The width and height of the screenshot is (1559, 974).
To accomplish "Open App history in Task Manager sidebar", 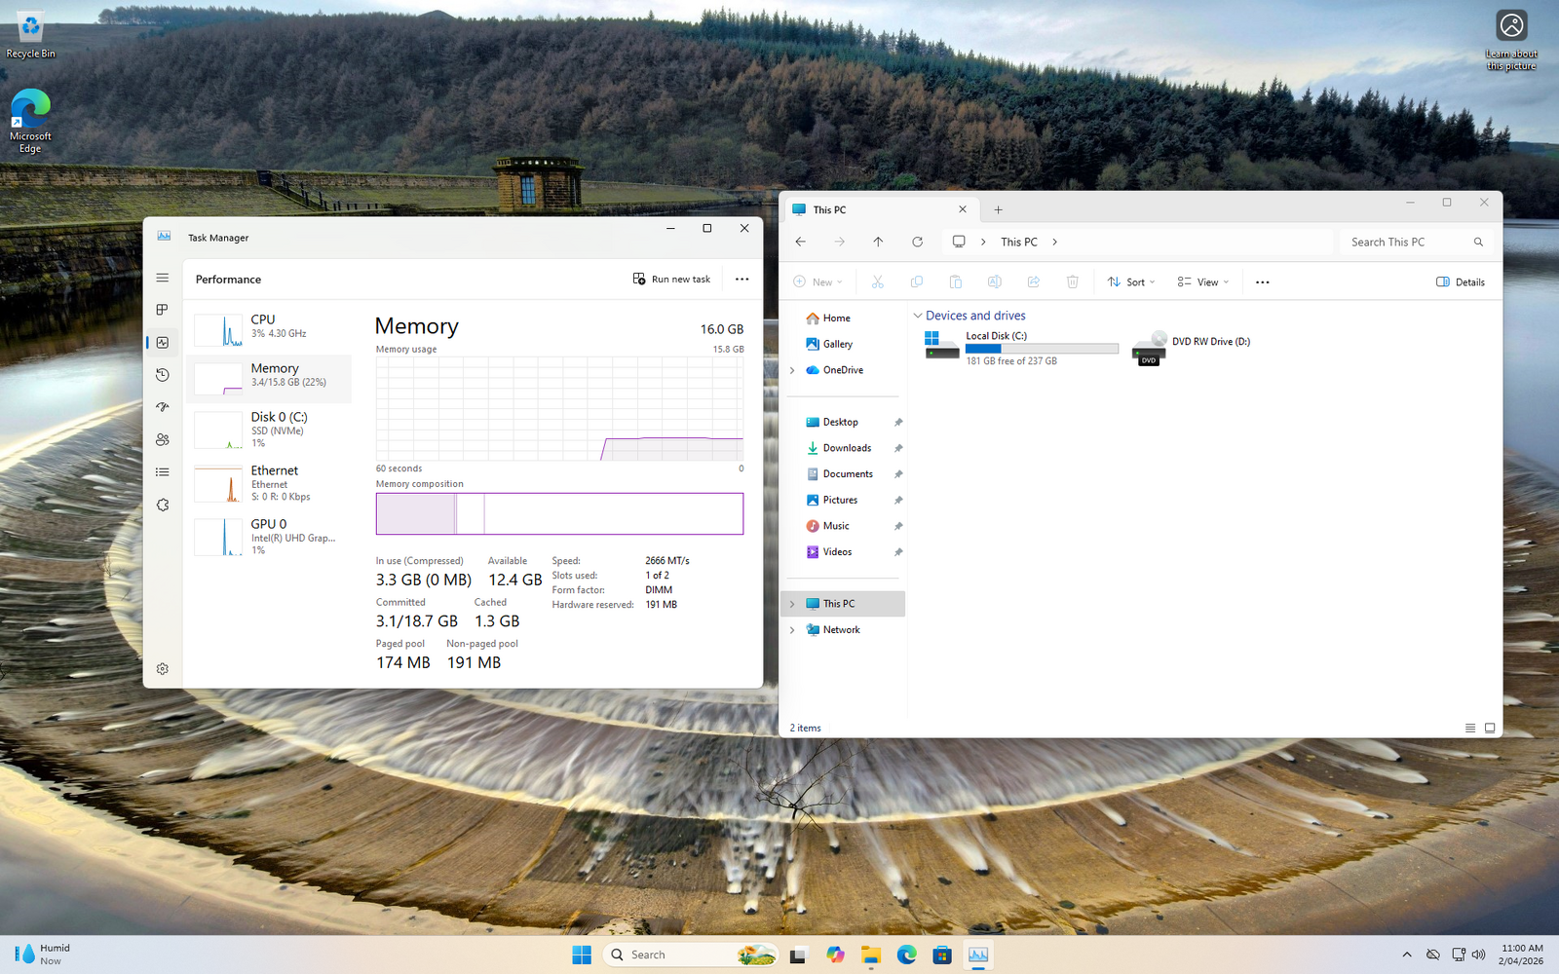I will pos(163,375).
